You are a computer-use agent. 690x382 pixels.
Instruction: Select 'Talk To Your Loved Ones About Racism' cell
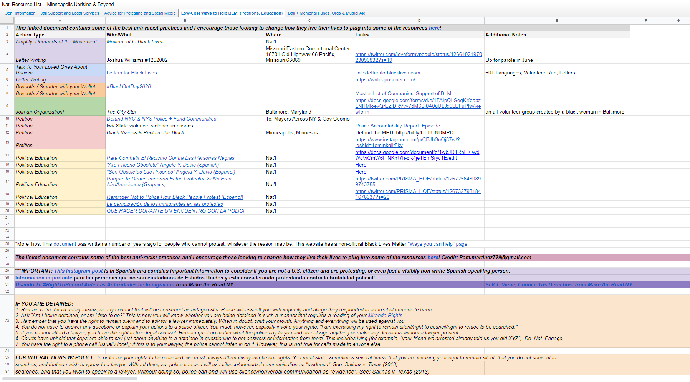(x=60, y=70)
